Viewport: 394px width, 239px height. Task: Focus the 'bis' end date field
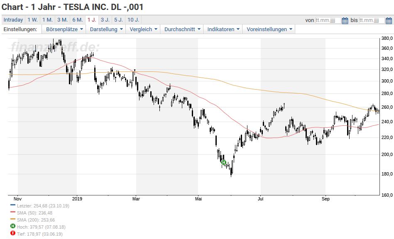pos(372,20)
